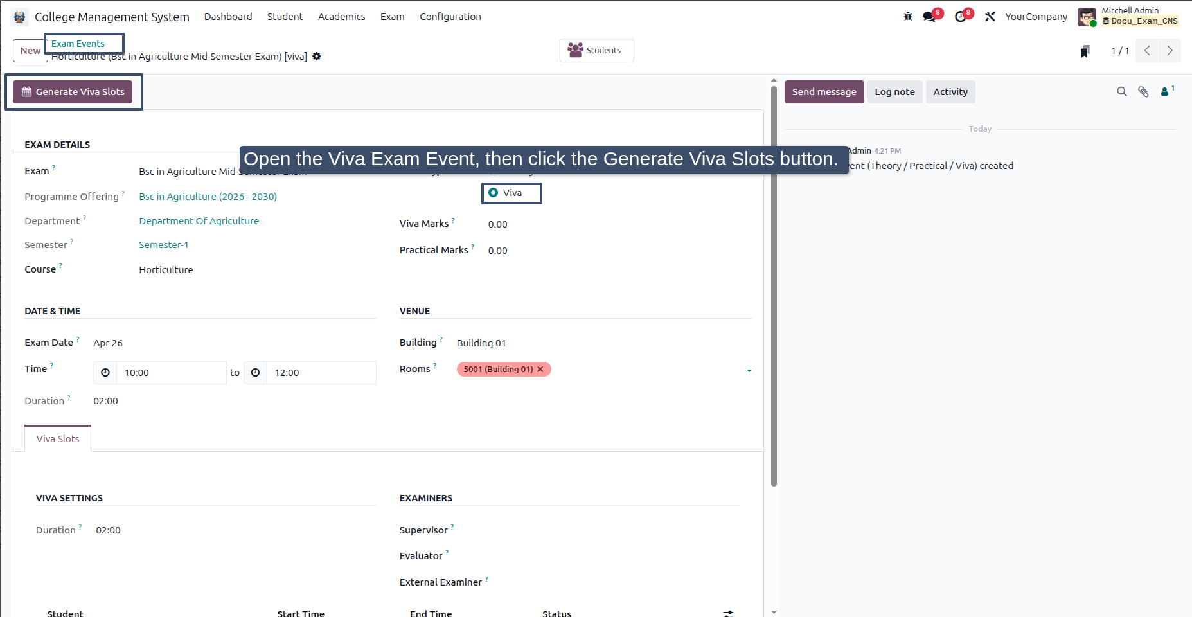Click the bookmark icon near pager

[x=1085, y=51]
